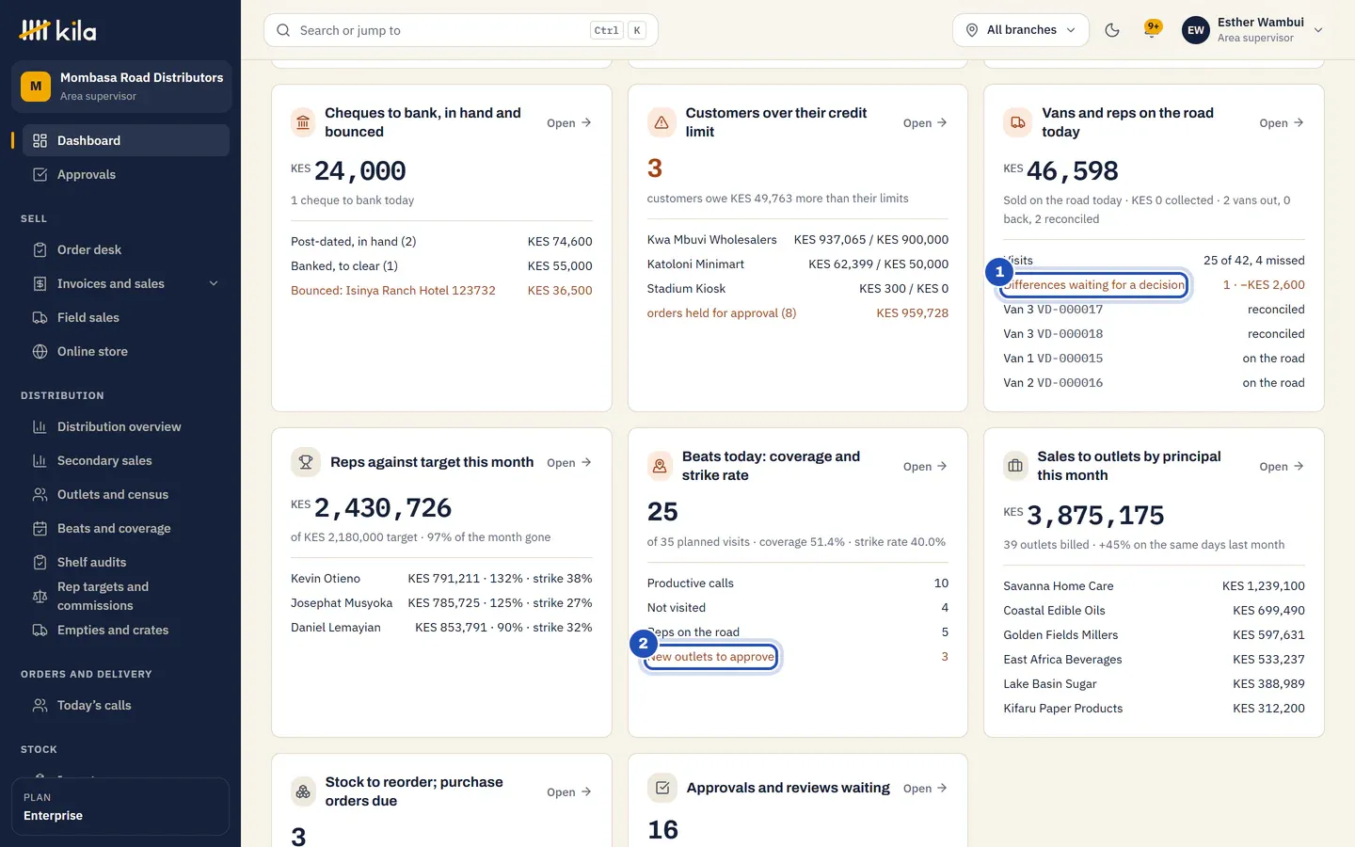Click New outlets to approve link
The width and height of the screenshot is (1355, 847).
(x=711, y=656)
